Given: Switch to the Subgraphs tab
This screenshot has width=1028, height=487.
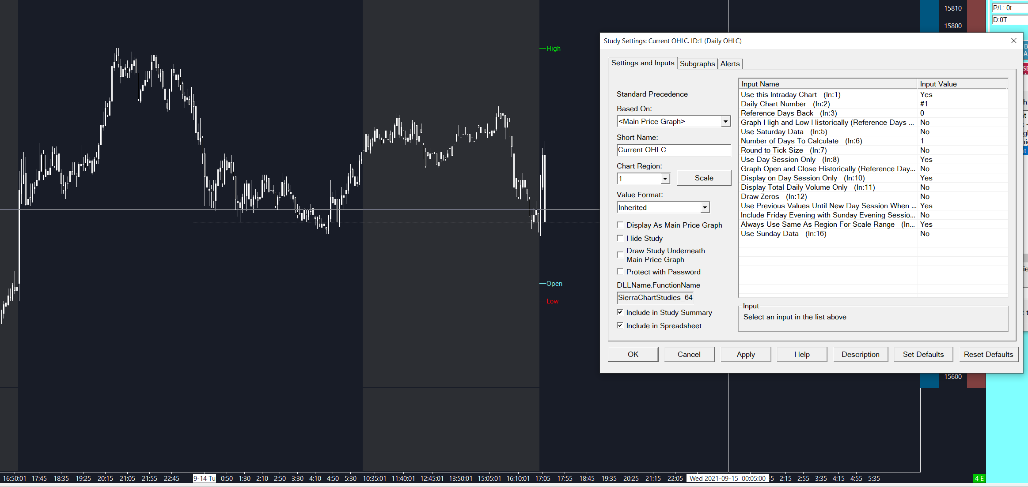Looking at the screenshot, I should [x=697, y=64].
